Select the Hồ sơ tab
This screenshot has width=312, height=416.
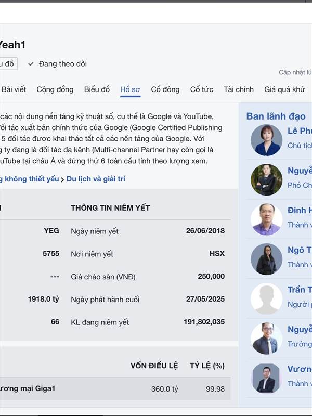(130, 89)
